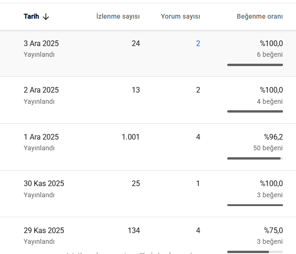296x254 pixels.
Task: Sort by Tarih column header
Action: tap(31, 16)
